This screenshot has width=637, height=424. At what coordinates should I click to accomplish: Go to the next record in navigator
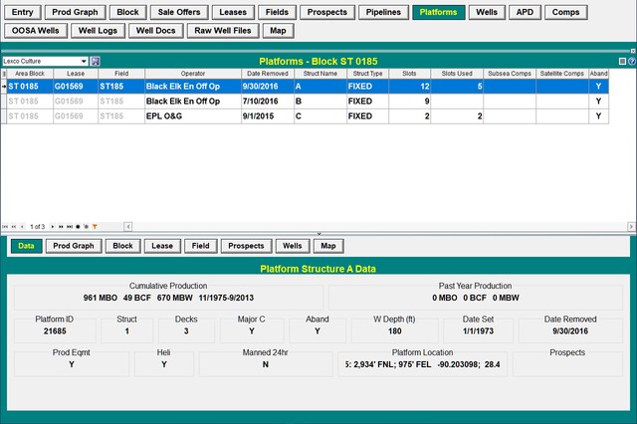(x=55, y=227)
